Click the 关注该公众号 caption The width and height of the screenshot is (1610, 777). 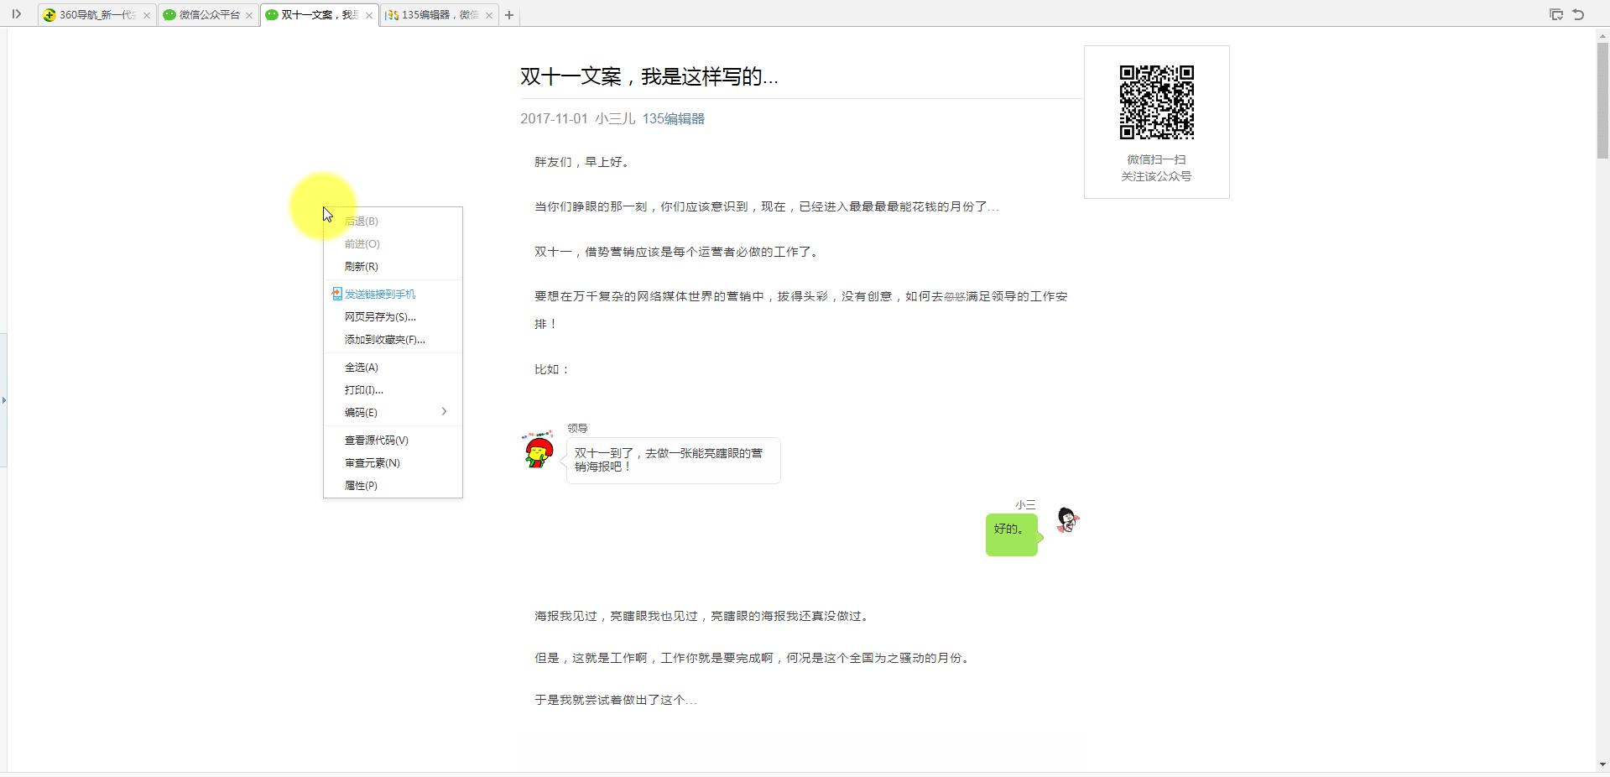click(x=1157, y=176)
